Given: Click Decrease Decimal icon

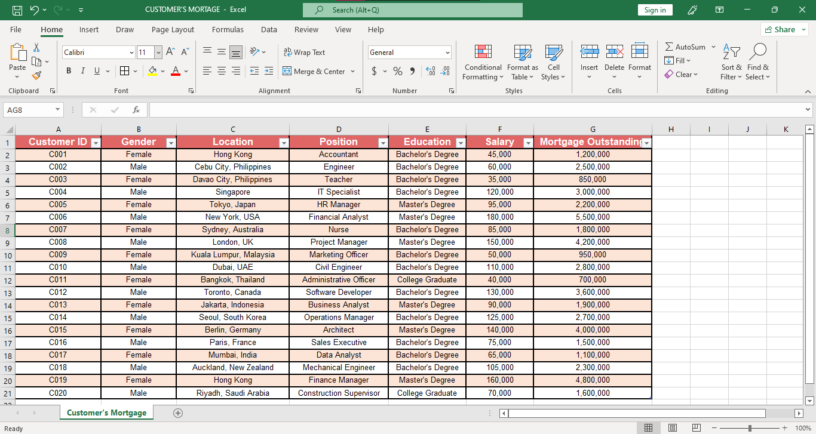Looking at the screenshot, I should click(x=445, y=71).
